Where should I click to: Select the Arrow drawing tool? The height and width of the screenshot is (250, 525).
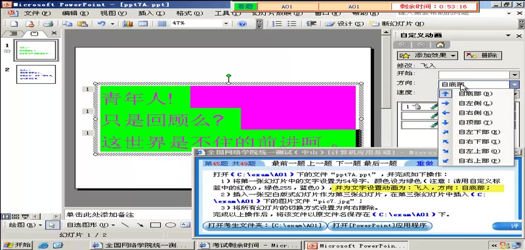pyautogui.click(x=140, y=225)
